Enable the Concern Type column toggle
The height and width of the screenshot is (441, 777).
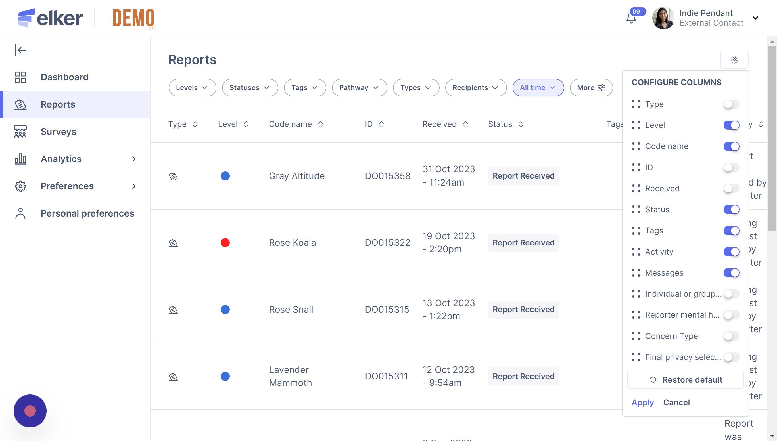point(731,336)
